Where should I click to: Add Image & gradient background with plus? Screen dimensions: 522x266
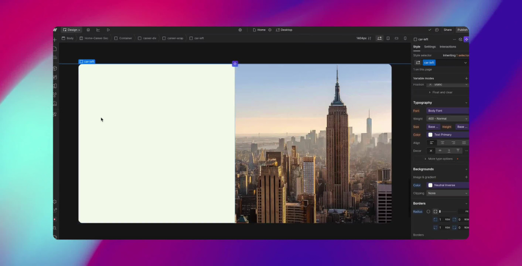[x=466, y=177]
